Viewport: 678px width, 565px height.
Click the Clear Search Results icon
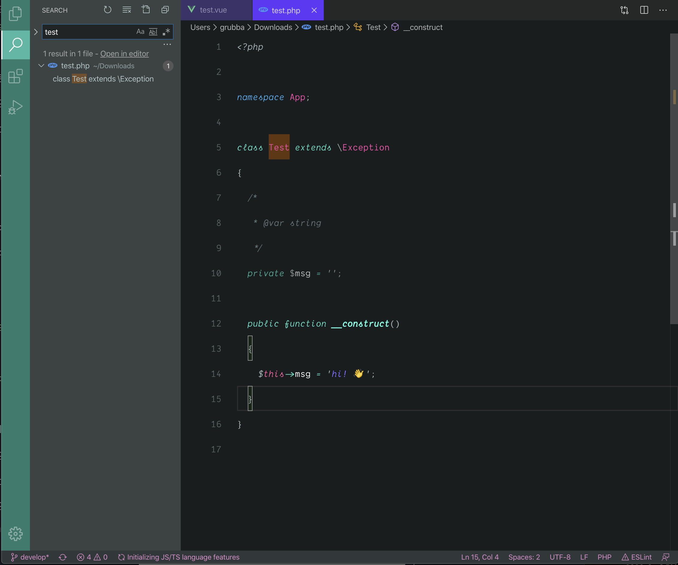tap(127, 10)
